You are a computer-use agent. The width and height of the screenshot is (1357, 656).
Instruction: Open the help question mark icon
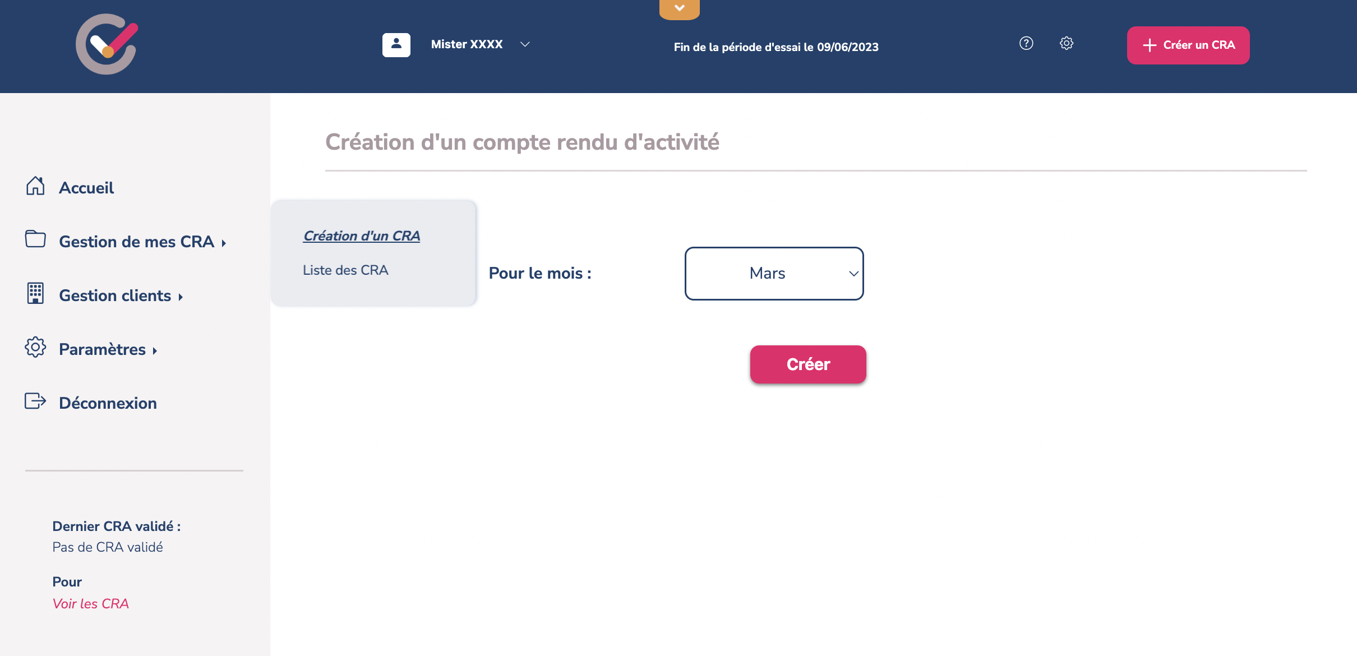pos(1026,43)
